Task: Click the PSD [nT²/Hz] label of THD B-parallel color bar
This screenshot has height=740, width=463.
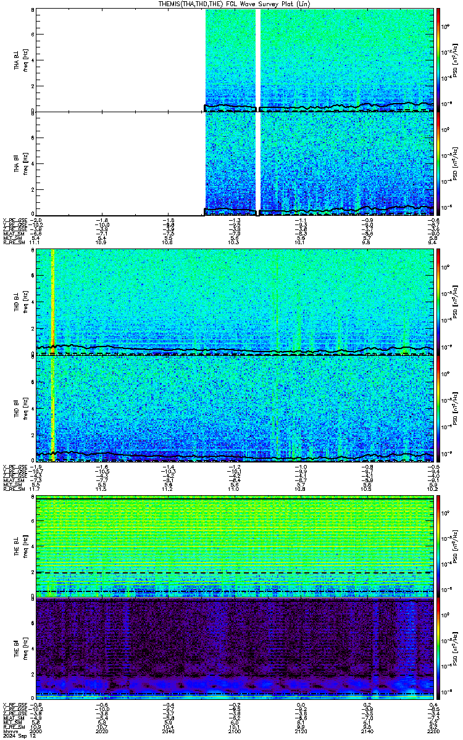Action: (455, 408)
